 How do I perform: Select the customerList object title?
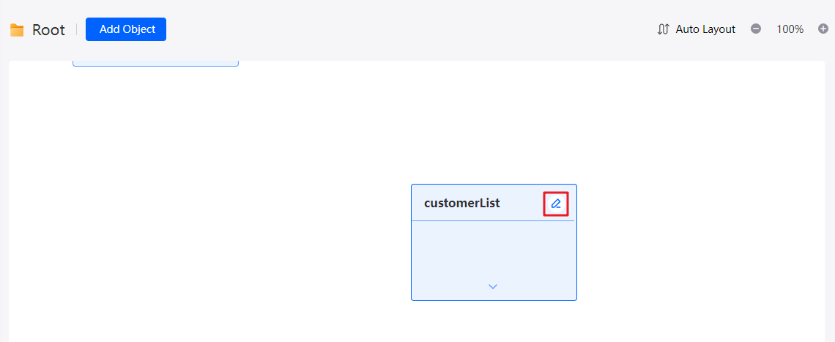461,203
